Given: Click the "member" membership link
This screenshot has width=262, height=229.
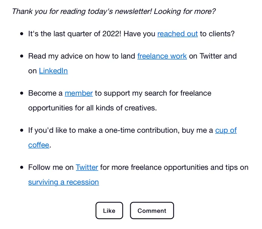Looking at the screenshot, I should 79,93.
